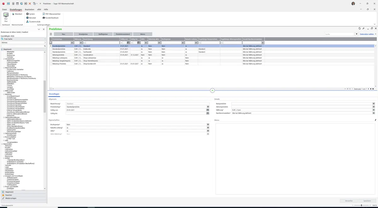The width and height of the screenshot is (378, 208).
Task: Open the Aktionspreisliste dropdown
Action: [374, 107]
